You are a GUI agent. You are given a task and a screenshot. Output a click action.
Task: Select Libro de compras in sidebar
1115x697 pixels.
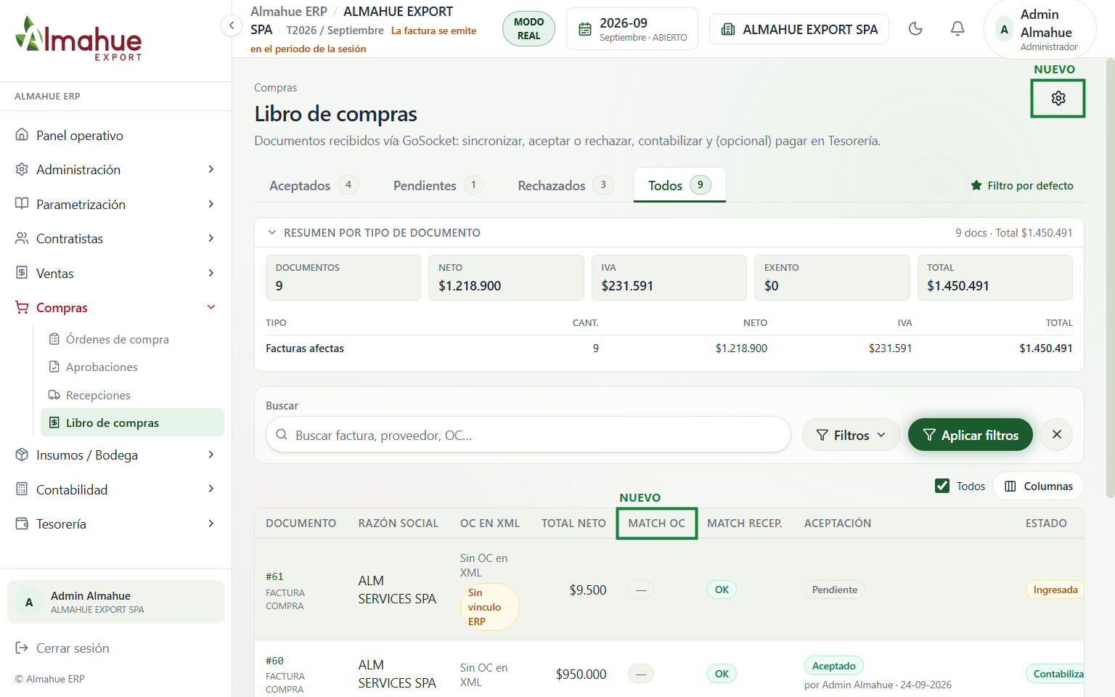(132, 423)
